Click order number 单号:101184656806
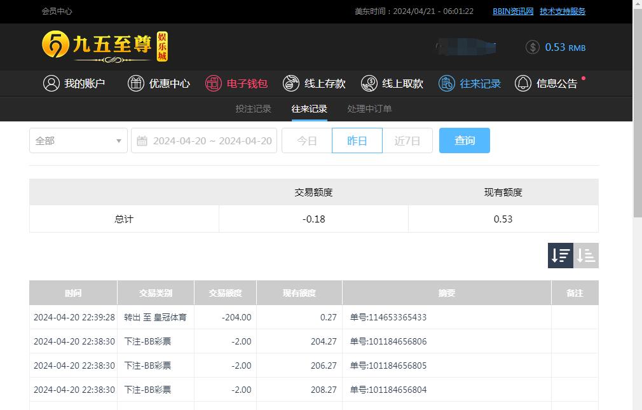This screenshot has height=410, width=642. [x=388, y=341]
